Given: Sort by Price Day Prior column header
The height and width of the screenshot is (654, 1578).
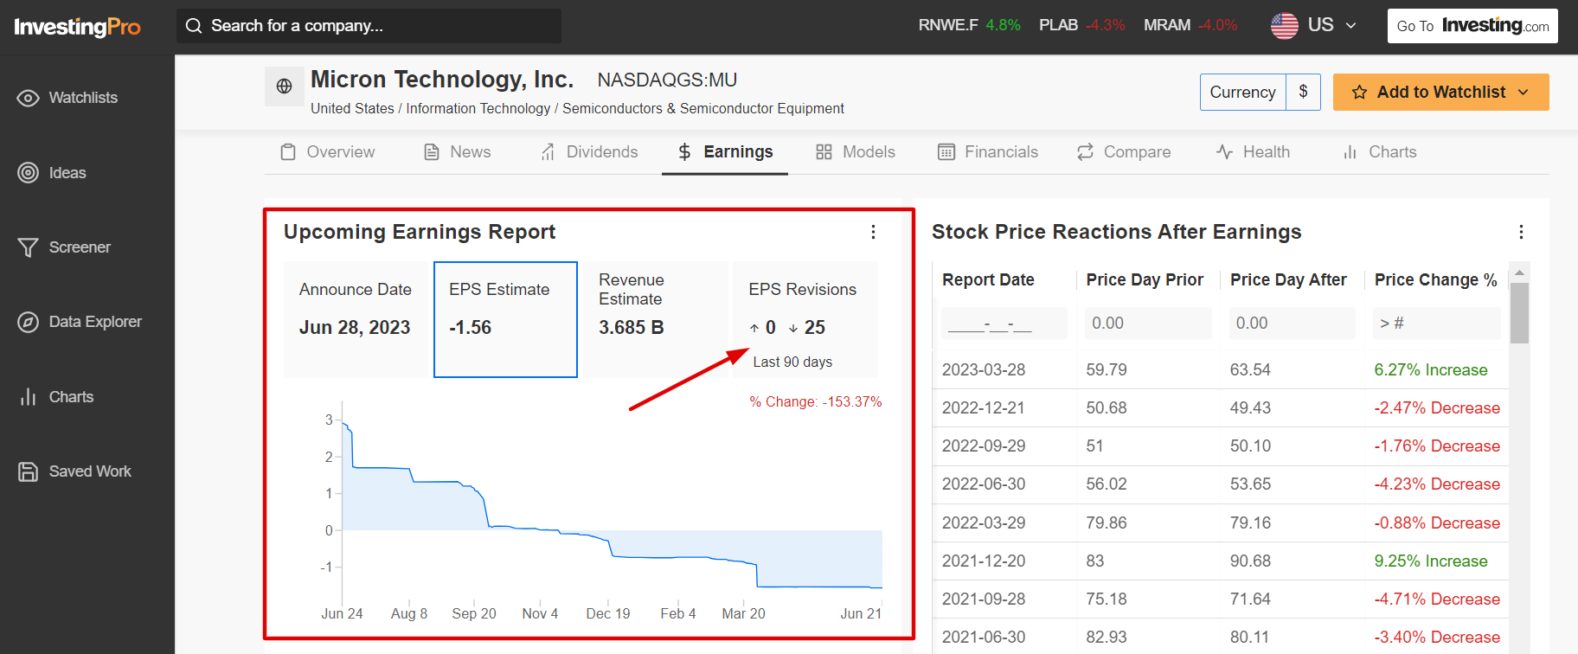Looking at the screenshot, I should 1145,279.
